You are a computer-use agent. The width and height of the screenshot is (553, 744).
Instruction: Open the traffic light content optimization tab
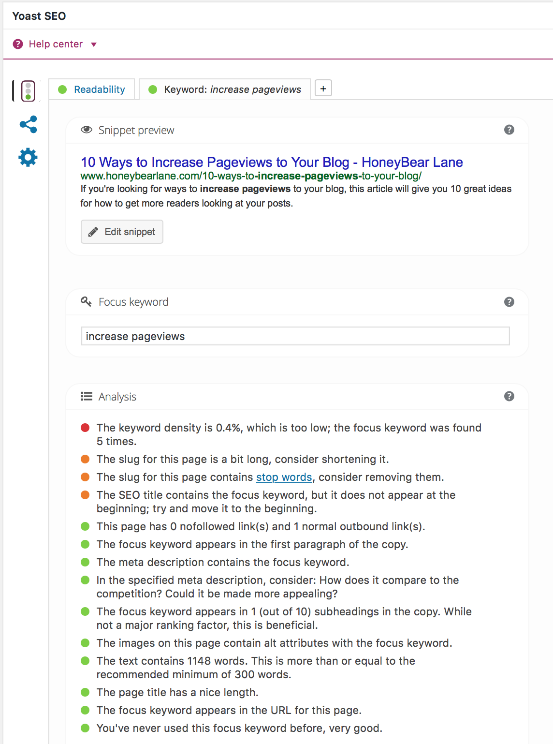(28, 91)
